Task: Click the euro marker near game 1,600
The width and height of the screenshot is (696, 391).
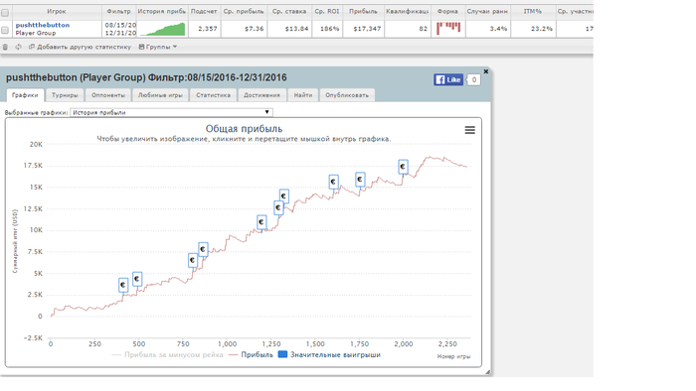Action: coord(333,182)
